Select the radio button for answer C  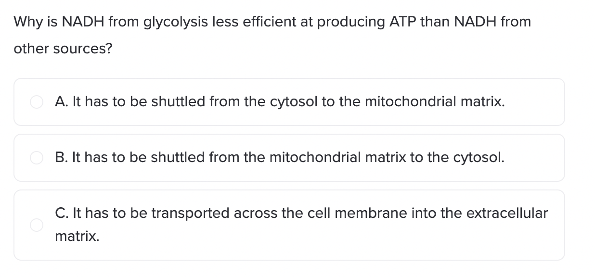pos(37,225)
